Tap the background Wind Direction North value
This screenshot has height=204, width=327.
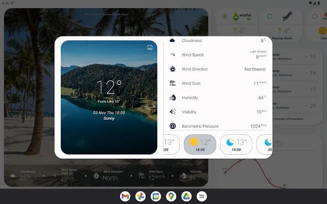pos(110,178)
